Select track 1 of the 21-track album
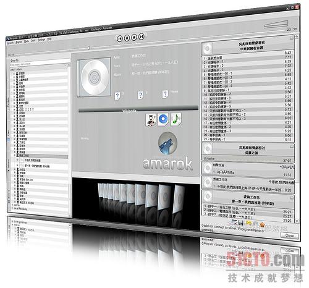 tap(247, 56)
